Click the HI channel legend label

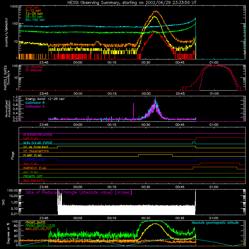[x=34, y=70]
